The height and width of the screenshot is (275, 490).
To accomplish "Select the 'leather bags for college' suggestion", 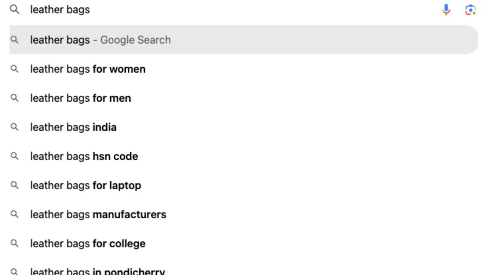I will pyautogui.click(x=88, y=243).
